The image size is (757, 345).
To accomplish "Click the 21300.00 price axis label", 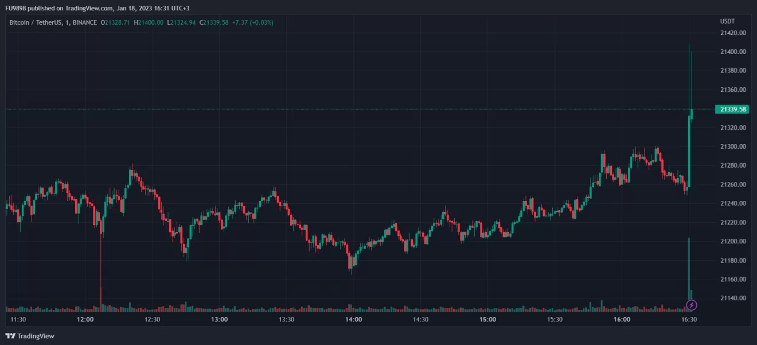I will point(733,147).
